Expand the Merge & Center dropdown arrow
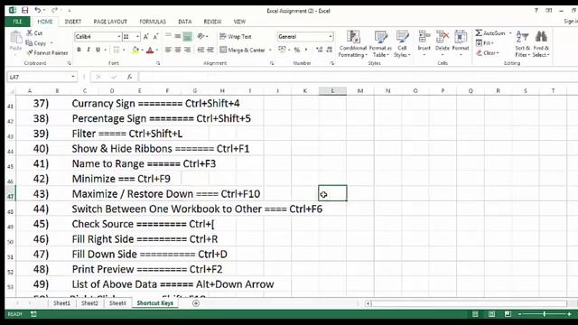The width and height of the screenshot is (578, 325). pyautogui.click(x=270, y=50)
